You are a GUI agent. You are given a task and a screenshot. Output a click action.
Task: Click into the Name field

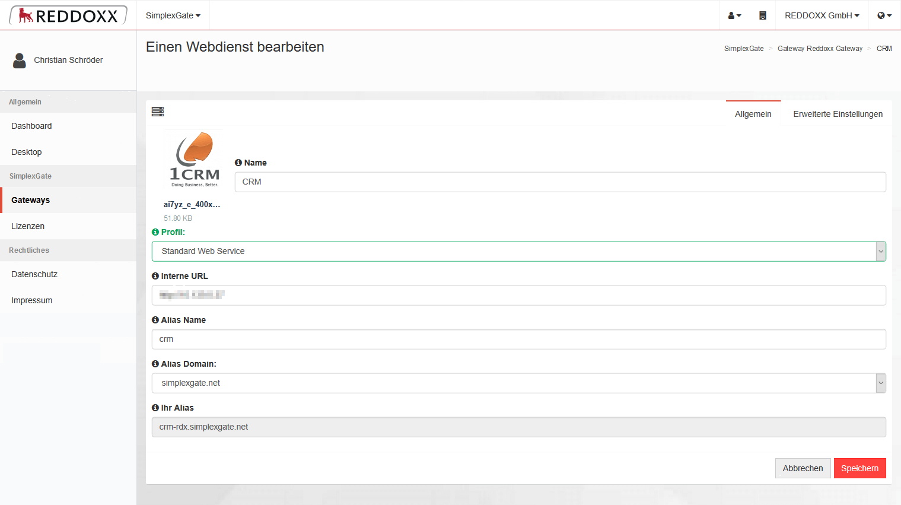561,182
